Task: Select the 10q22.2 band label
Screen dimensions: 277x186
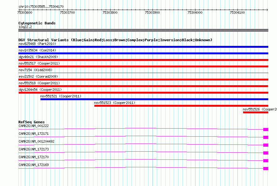Action: pyautogui.click(x=25, y=27)
